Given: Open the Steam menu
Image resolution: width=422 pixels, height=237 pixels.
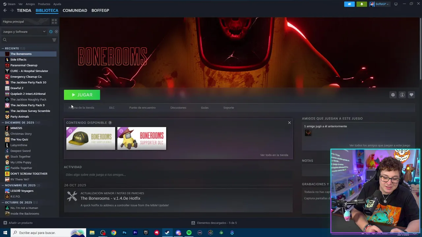Looking at the screenshot, I should pyautogui.click(x=10, y=4).
